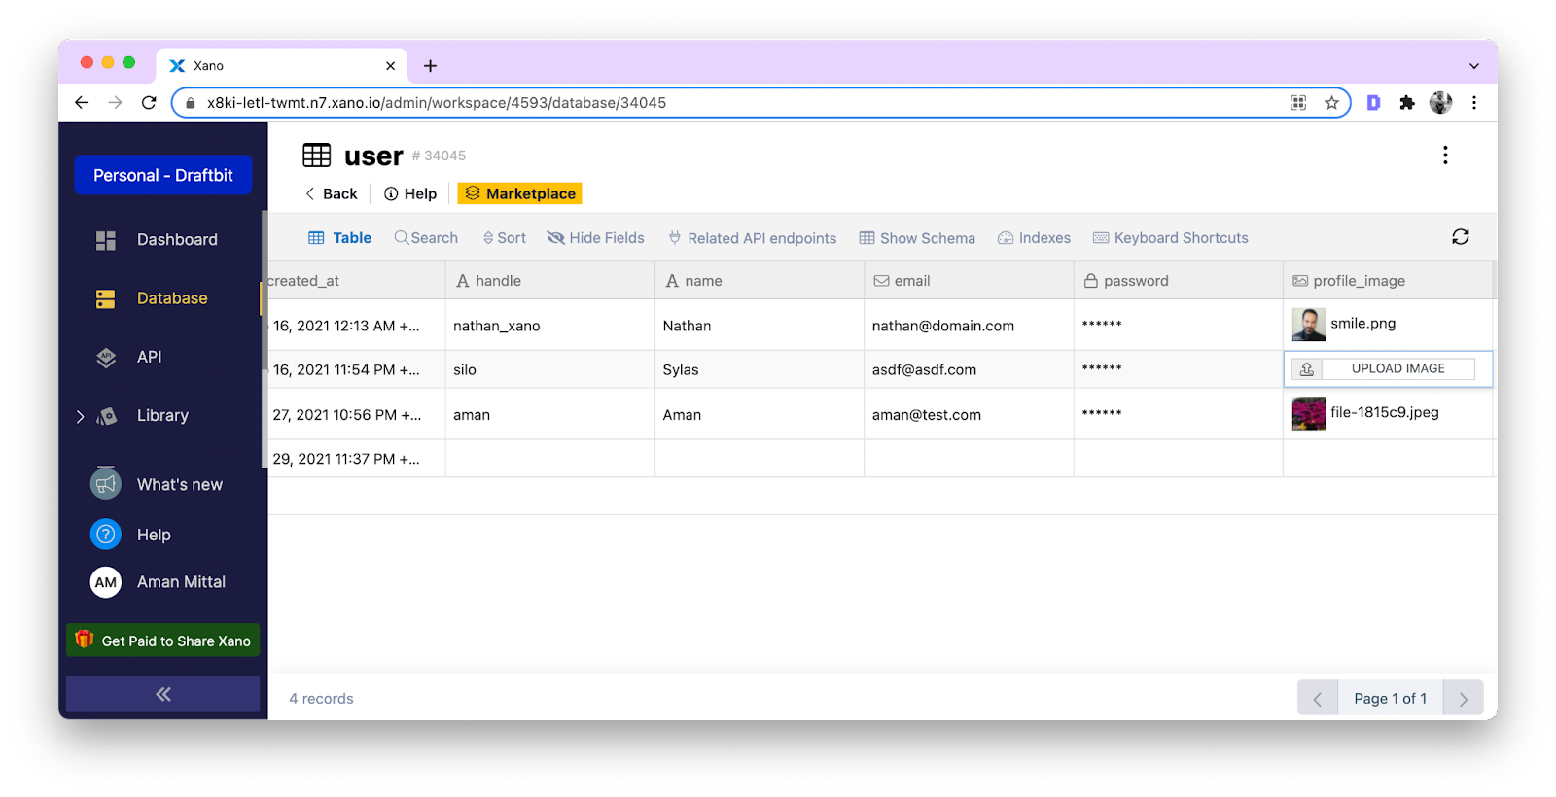This screenshot has width=1556, height=797.
Task: Open the browser tab list dropdown
Action: [1473, 66]
